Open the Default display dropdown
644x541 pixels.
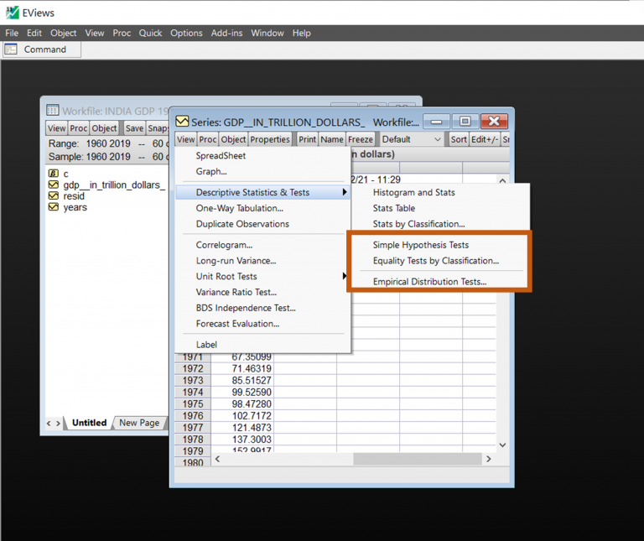click(x=412, y=139)
